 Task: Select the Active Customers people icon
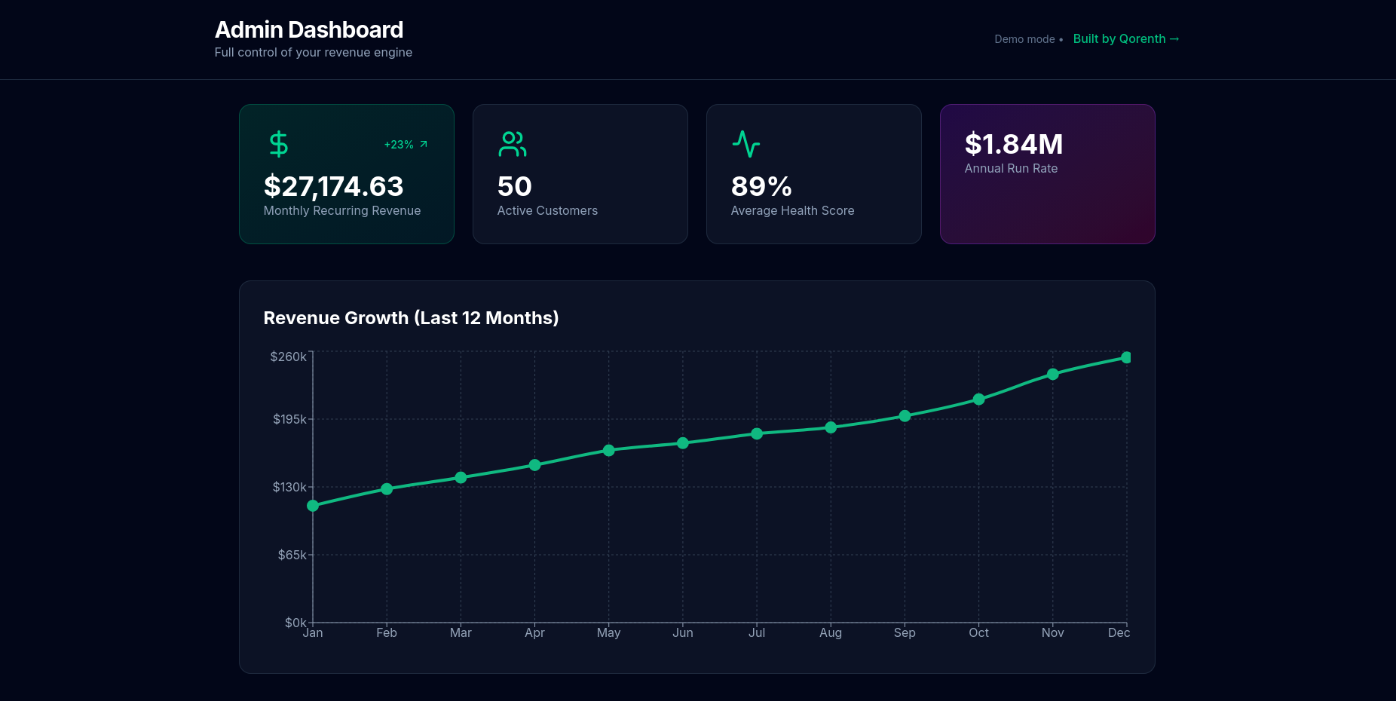tap(513, 144)
